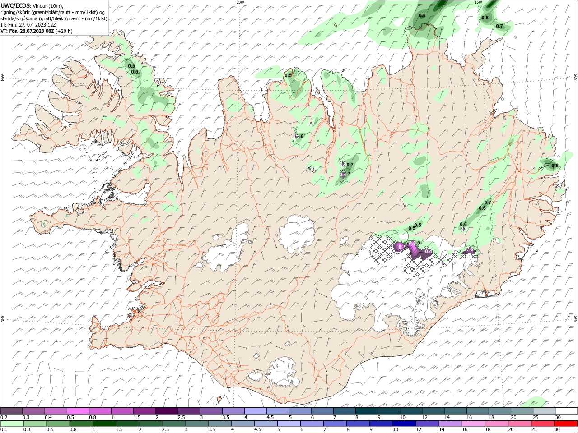Select the orchid 0.4 swatch in the upper row

(56, 411)
